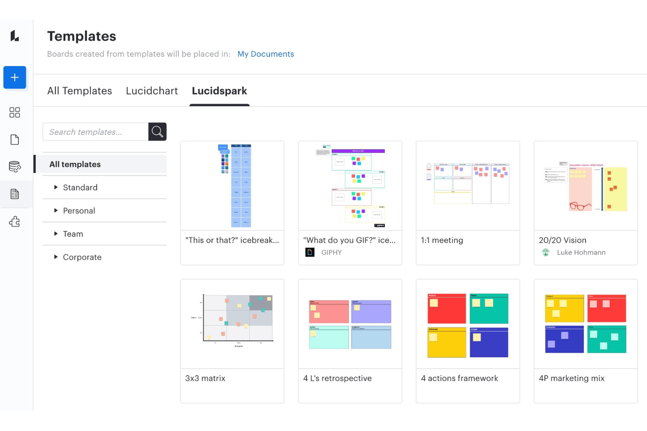
Task: Select the Standard category label
Action: [x=80, y=187]
